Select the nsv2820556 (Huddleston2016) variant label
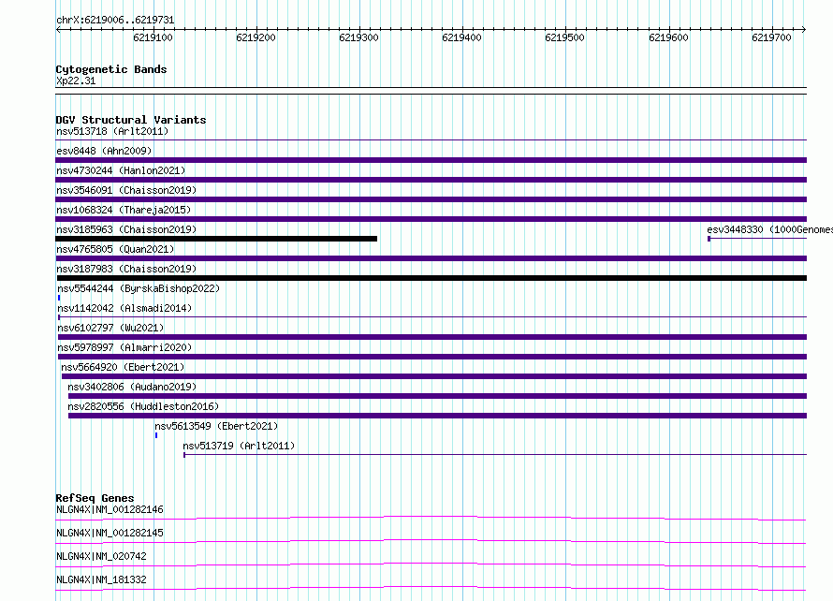The height and width of the screenshot is (601, 833). (x=143, y=406)
